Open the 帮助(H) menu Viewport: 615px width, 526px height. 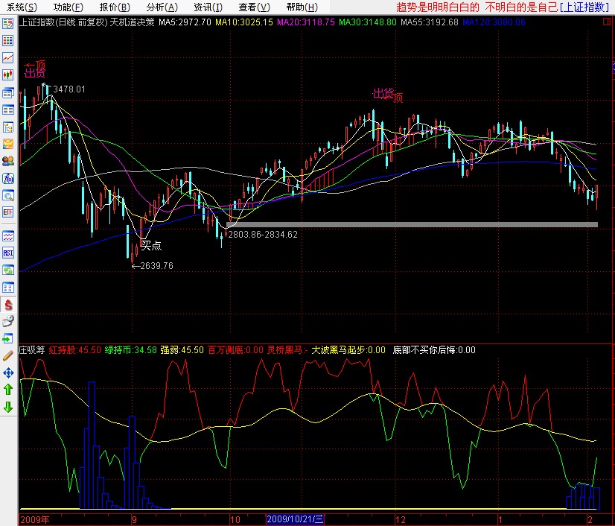click(x=302, y=7)
